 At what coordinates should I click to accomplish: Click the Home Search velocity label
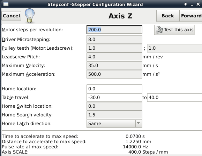pyautogui.click(x=27, y=115)
